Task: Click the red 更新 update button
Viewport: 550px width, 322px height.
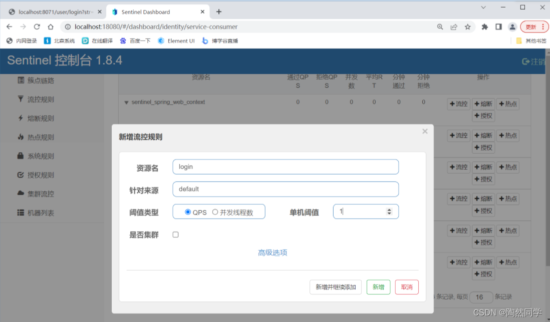Action: tap(533, 26)
